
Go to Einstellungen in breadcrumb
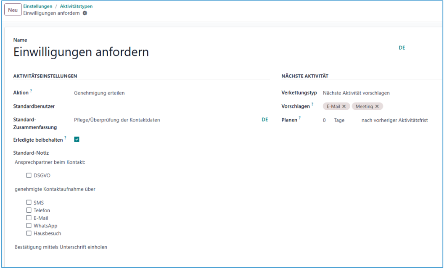pos(38,6)
